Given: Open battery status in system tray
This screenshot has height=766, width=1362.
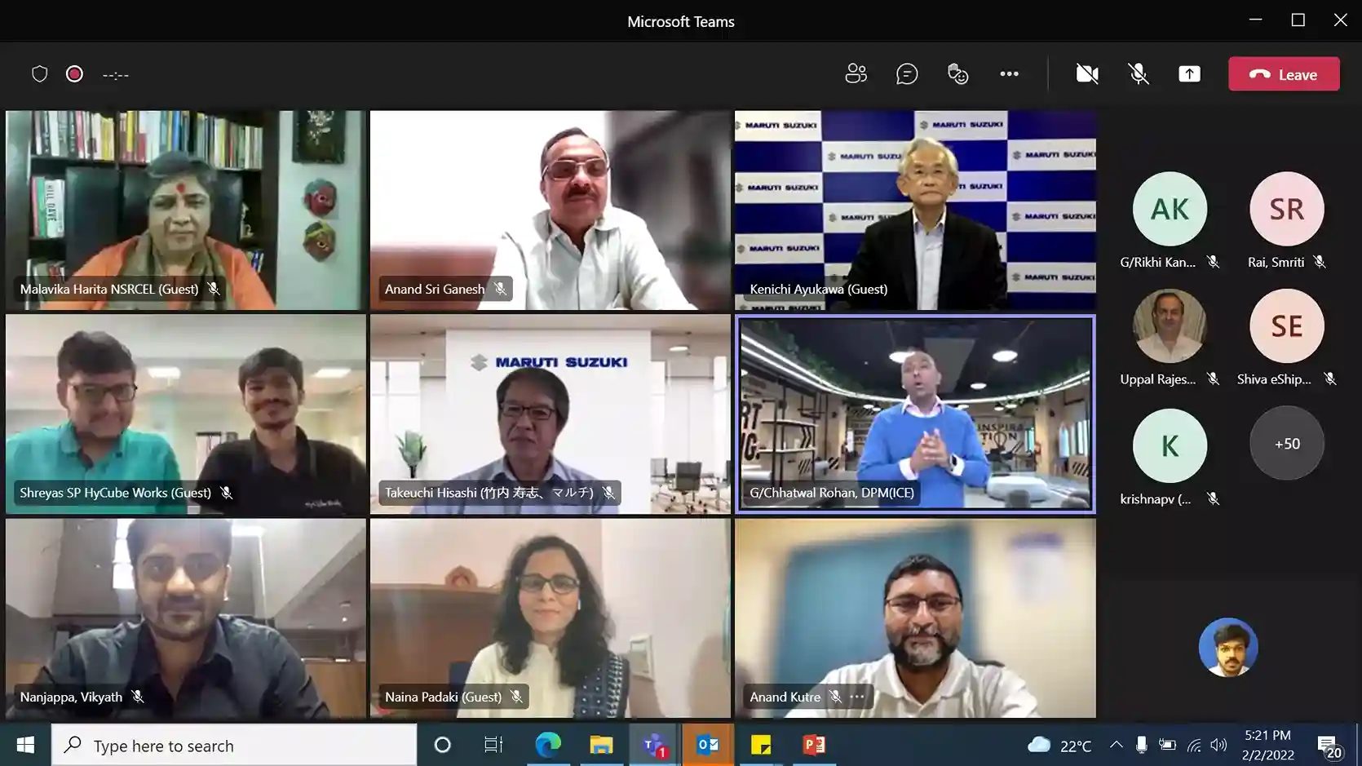Looking at the screenshot, I should 1167,745.
